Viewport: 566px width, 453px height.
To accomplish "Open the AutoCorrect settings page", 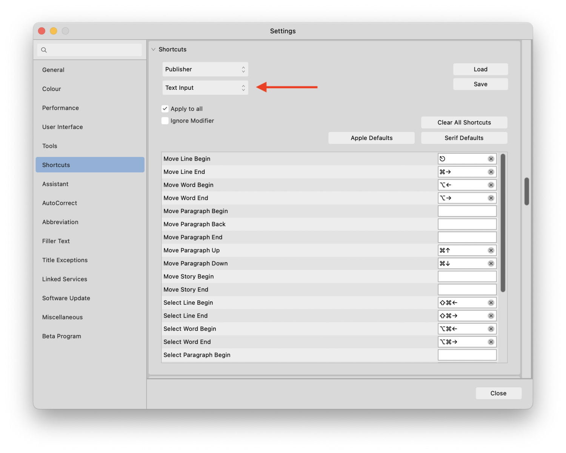I will click(60, 203).
